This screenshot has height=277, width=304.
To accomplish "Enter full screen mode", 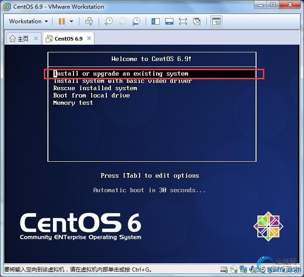I will (183, 21).
